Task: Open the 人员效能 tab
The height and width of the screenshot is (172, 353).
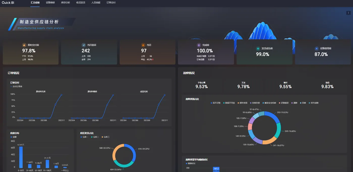Action: [96, 3]
